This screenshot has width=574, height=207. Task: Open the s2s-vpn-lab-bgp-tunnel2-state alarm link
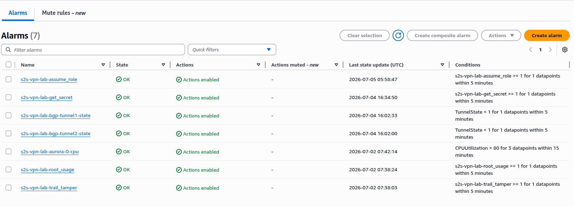tap(56, 133)
